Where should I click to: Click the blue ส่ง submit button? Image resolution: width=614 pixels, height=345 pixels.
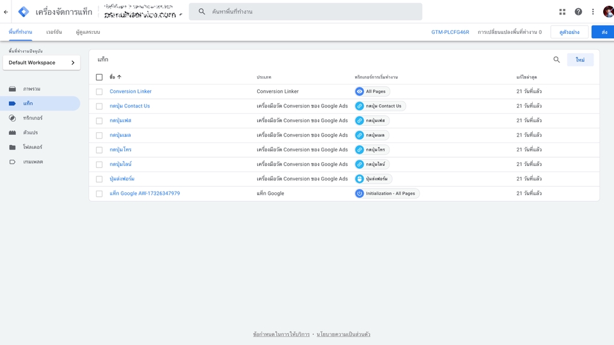603,32
